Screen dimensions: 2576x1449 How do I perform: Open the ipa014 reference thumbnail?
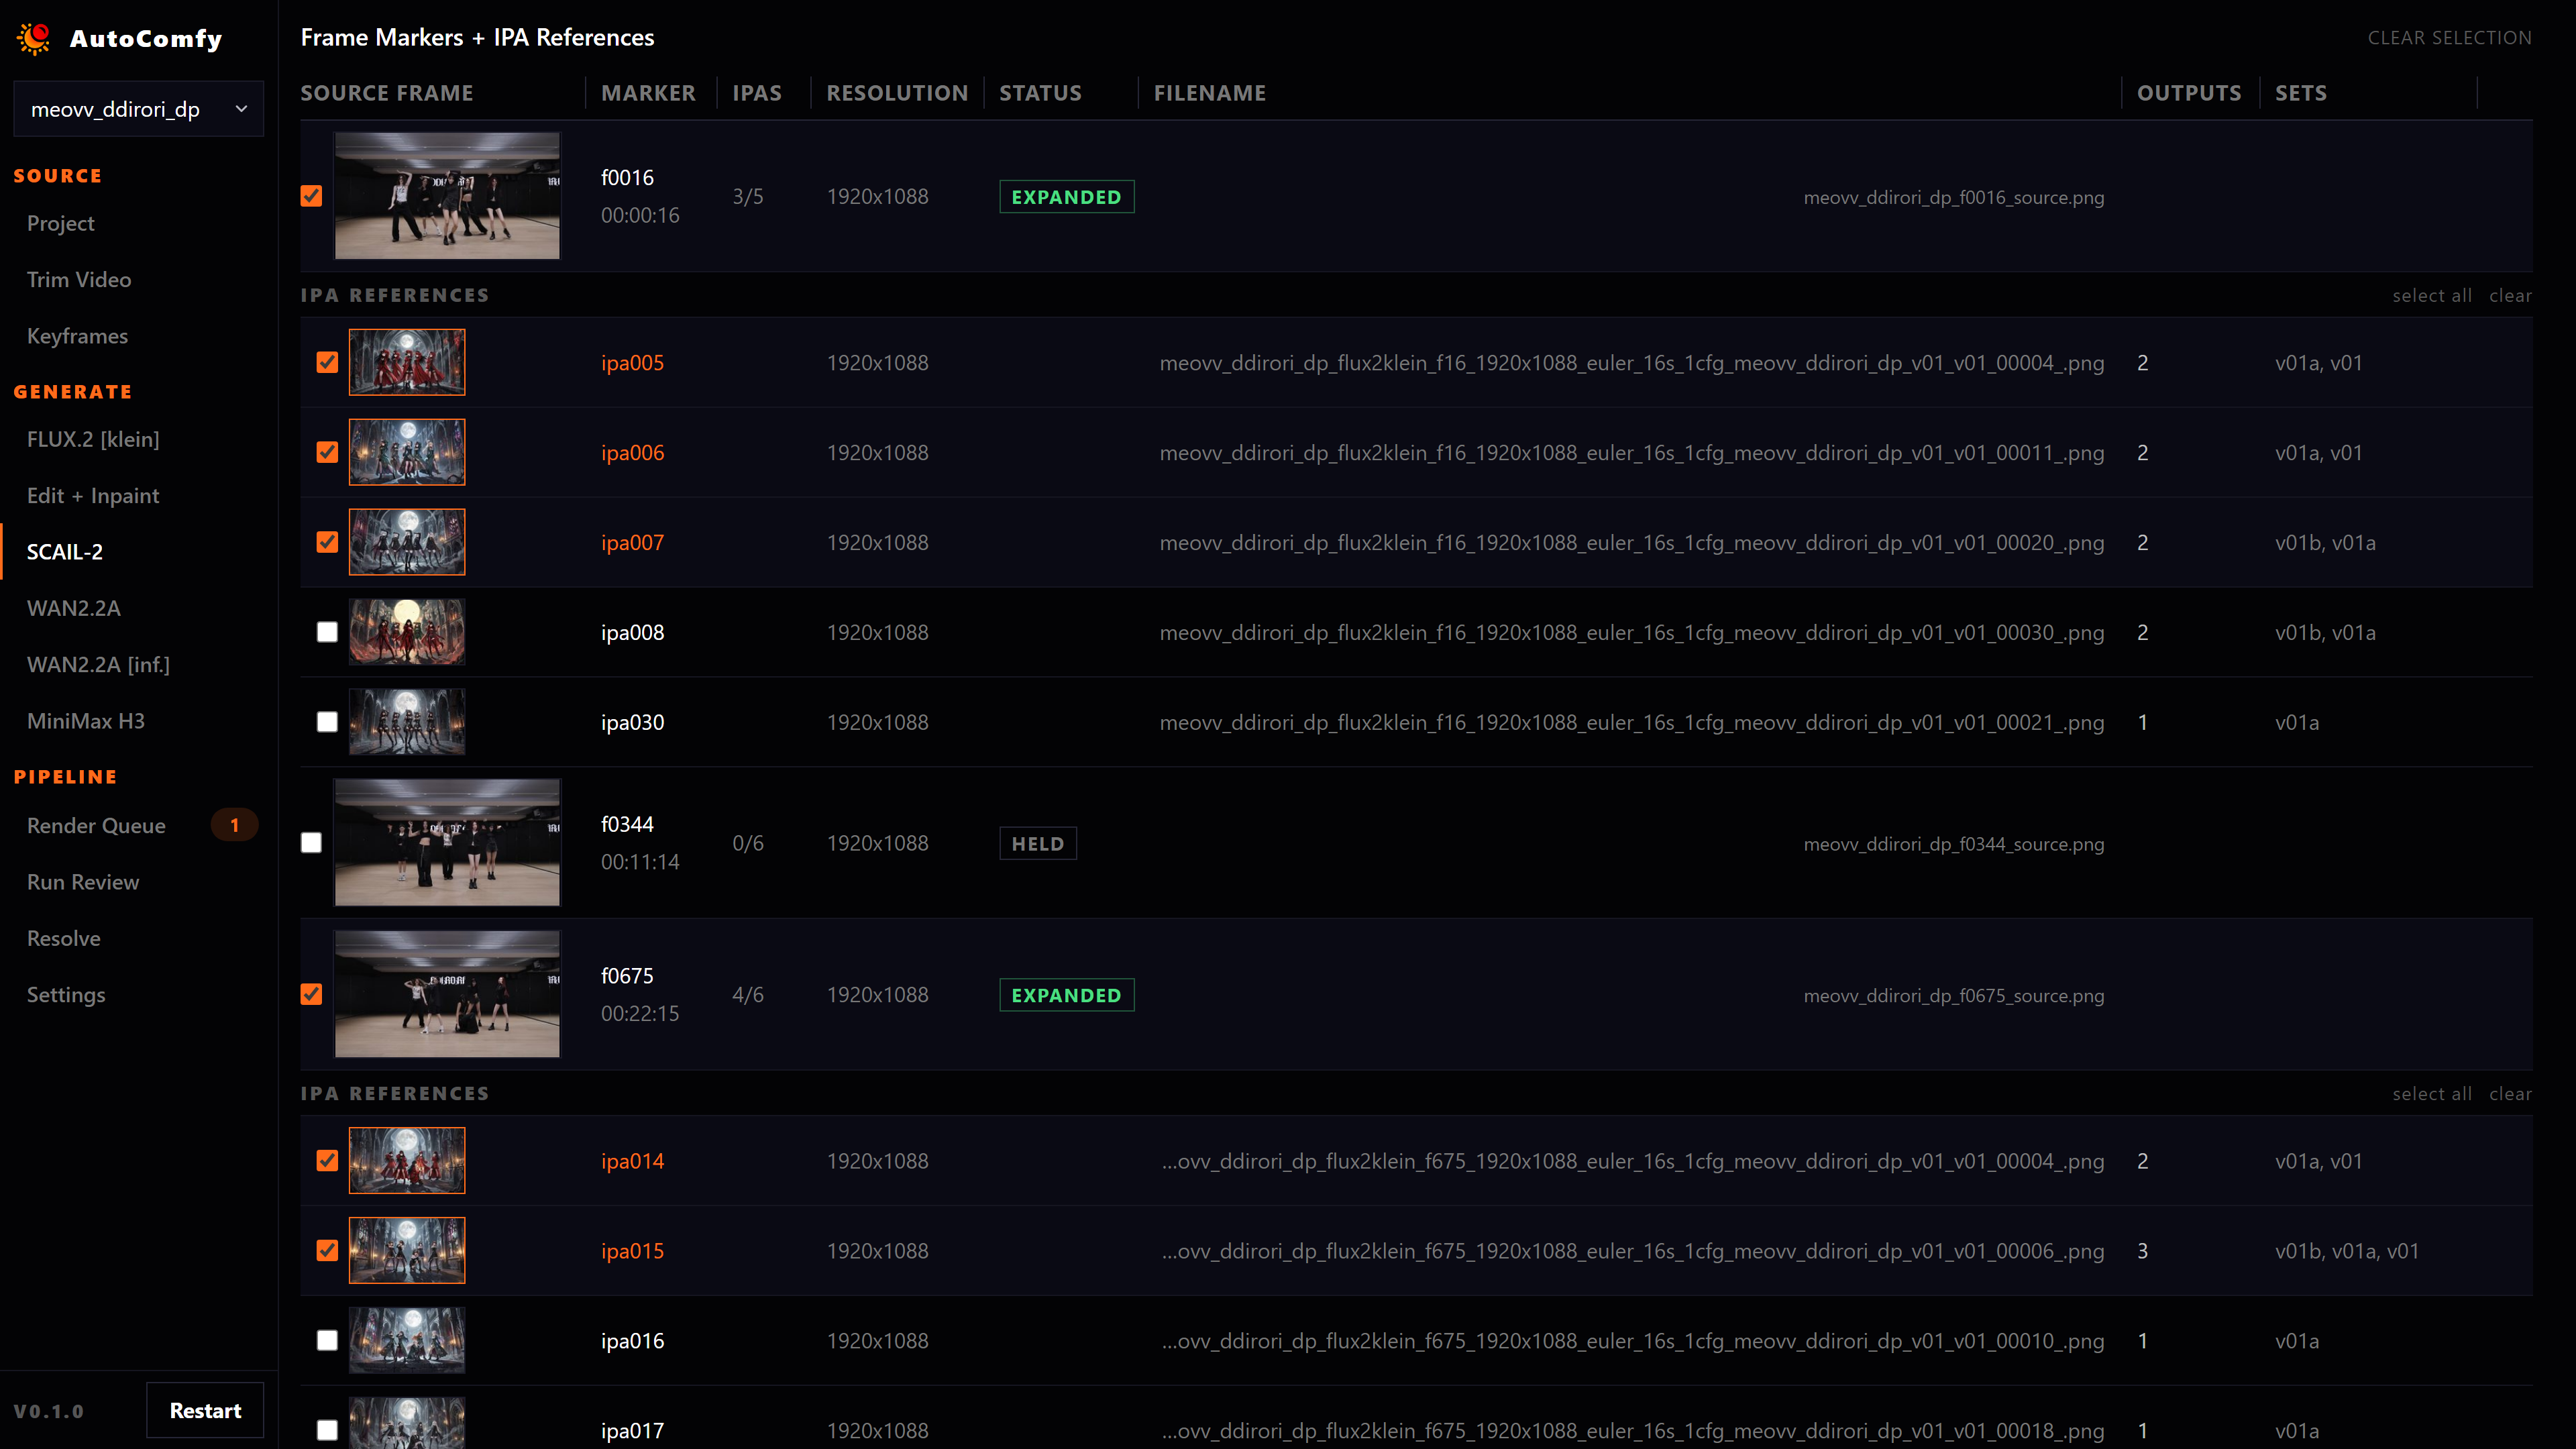[407, 1161]
